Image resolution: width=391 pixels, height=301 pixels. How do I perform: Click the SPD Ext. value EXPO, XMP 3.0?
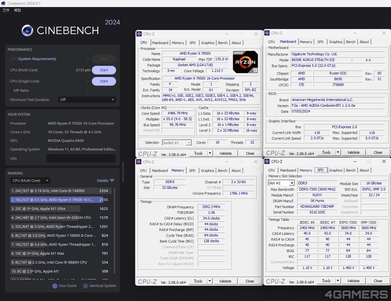coord(374,189)
